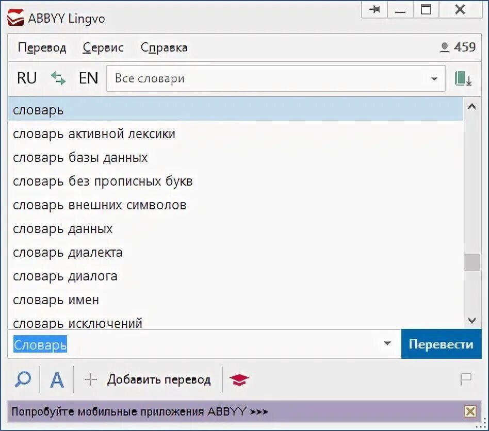
Task: Click the download dictionaries book icon
Action: pyautogui.click(x=463, y=78)
